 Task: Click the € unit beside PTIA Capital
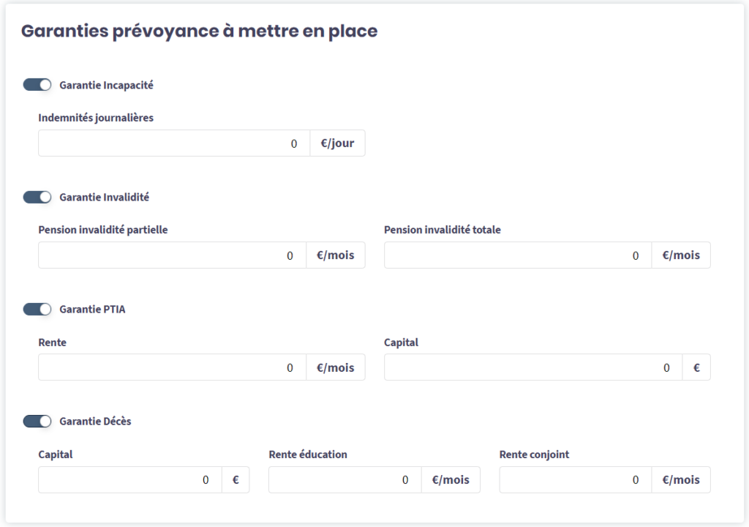[696, 367]
